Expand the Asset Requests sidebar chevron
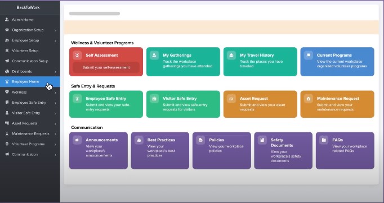Screen dimensions: 384x203 (x=55, y=124)
